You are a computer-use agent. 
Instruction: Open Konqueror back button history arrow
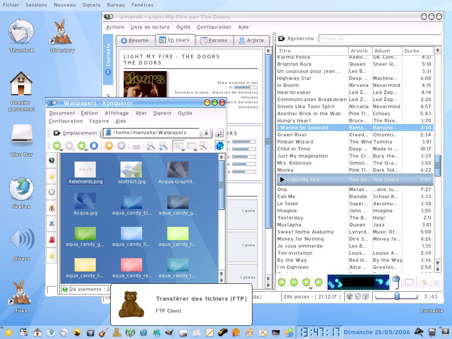click(61, 150)
